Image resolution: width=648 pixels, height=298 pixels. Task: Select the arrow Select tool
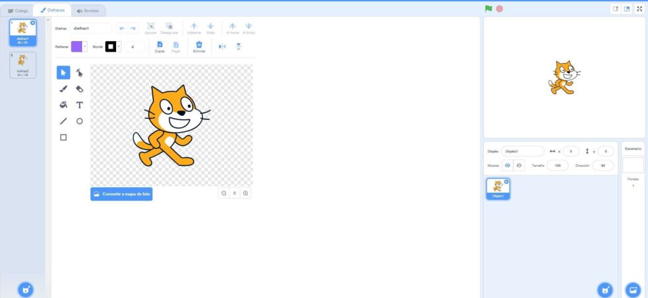click(x=63, y=73)
